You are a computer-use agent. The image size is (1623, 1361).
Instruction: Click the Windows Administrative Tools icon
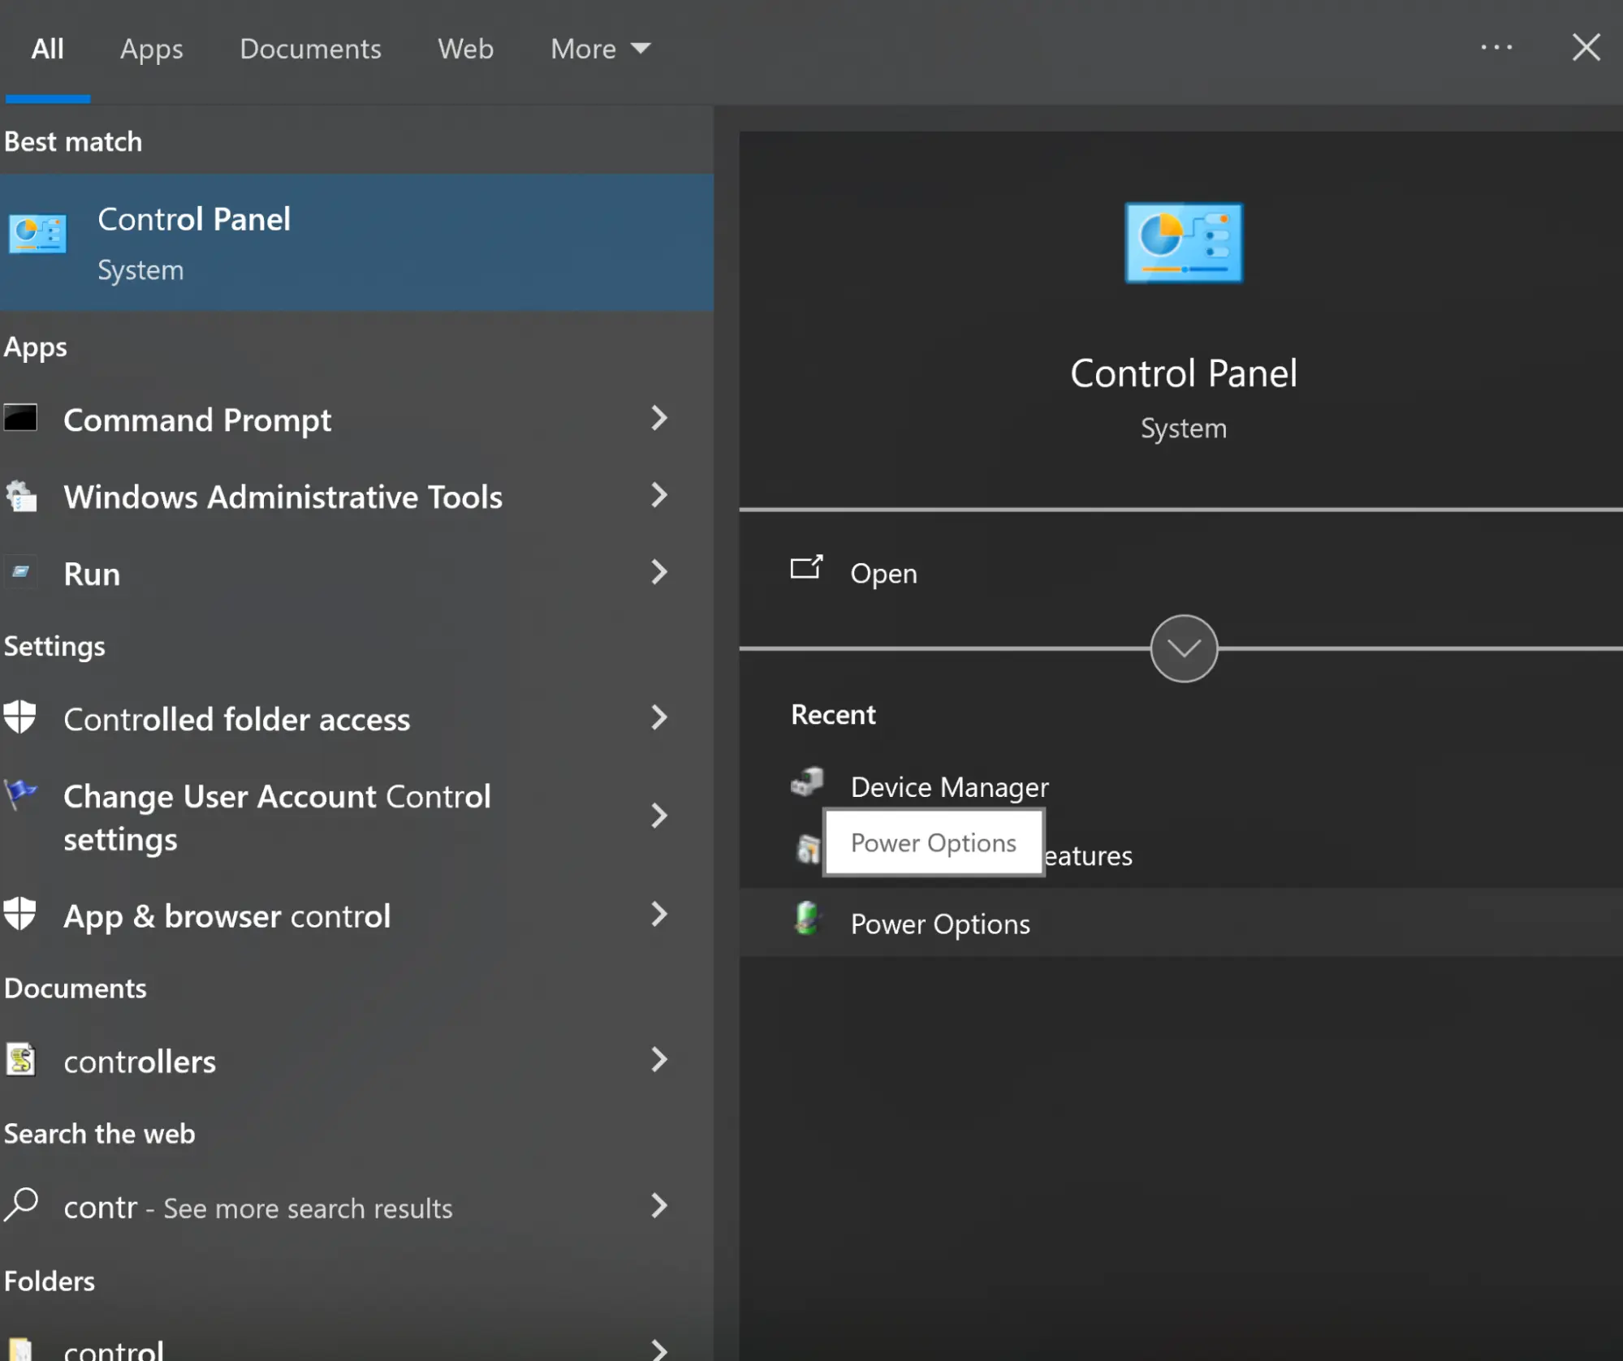point(22,496)
